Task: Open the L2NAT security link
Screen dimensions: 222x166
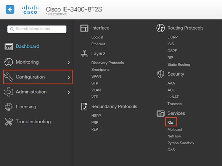Action: point(173,97)
